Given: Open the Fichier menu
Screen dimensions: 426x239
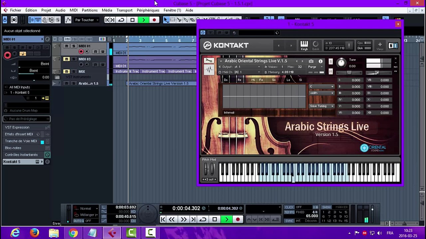Looking at the screenshot, I should 15,10.
